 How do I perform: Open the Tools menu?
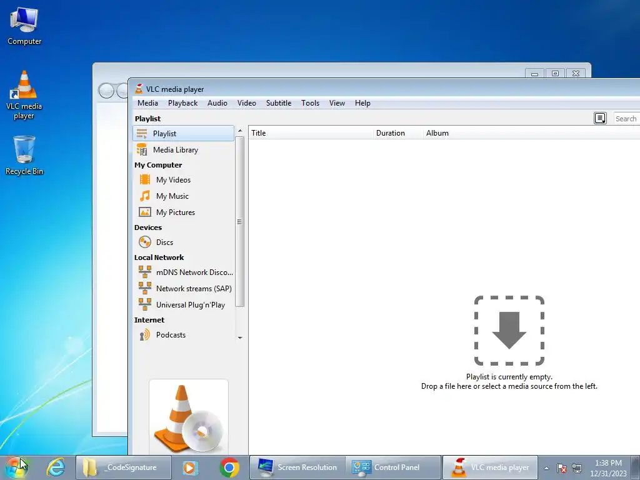[310, 103]
